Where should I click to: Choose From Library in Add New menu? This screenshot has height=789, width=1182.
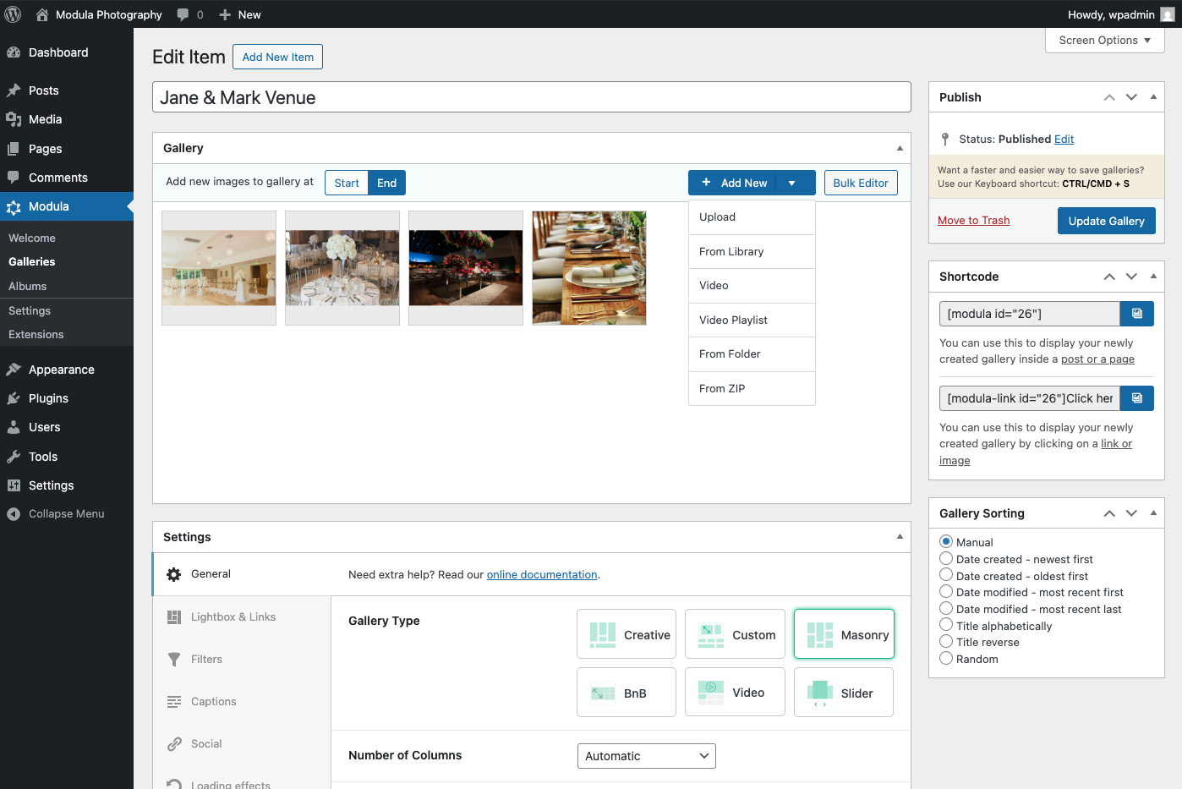coord(731,252)
